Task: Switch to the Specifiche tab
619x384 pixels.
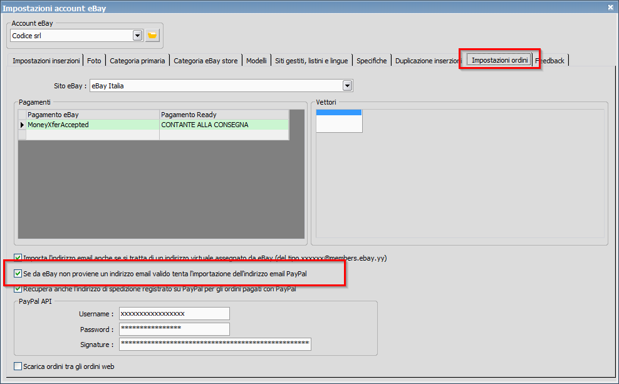Action: click(372, 61)
